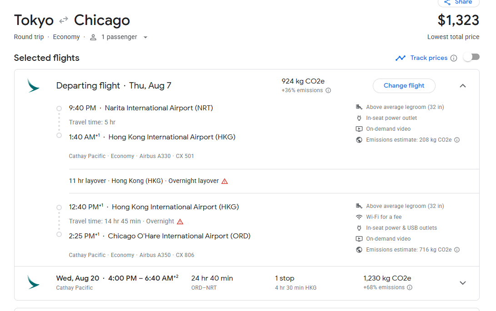Screen dimensions: 496x311
Task: Click the globe icon by 716 kg CO2e
Action: [359, 250]
